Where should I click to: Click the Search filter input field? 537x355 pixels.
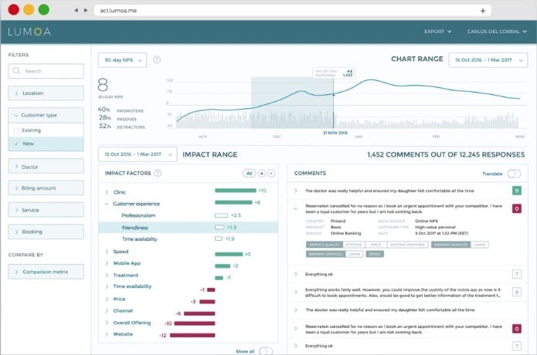pyautogui.click(x=46, y=71)
